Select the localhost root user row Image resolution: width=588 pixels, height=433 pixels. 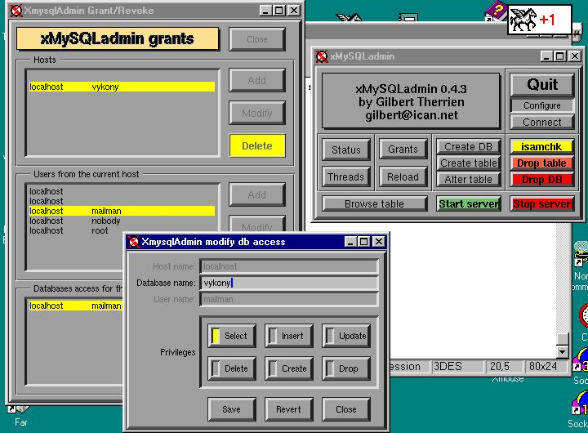pyautogui.click(x=122, y=230)
